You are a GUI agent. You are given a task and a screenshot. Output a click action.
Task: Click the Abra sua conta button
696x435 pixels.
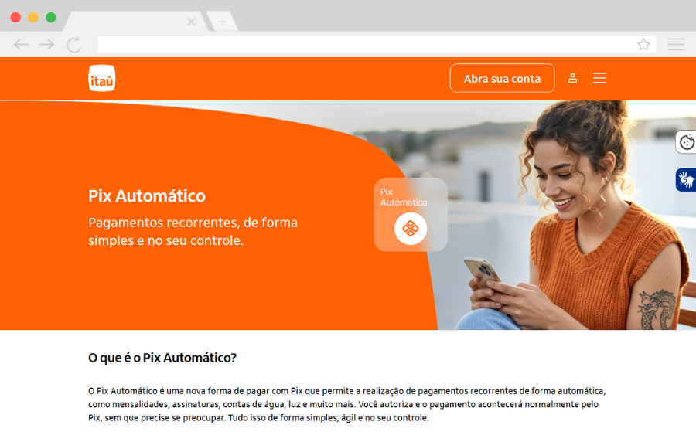pos(502,79)
